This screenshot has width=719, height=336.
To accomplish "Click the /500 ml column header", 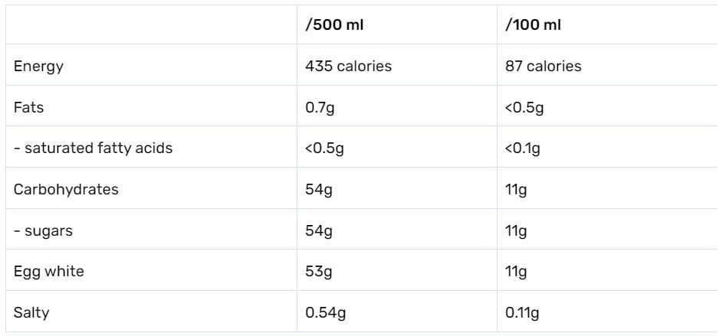I will pyautogui.click(x=334, y=25).
